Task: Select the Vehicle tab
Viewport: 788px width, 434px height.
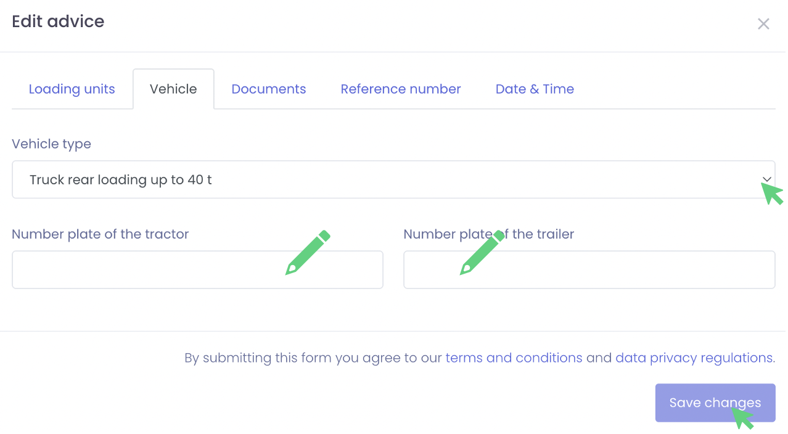Action: [173, 89]
